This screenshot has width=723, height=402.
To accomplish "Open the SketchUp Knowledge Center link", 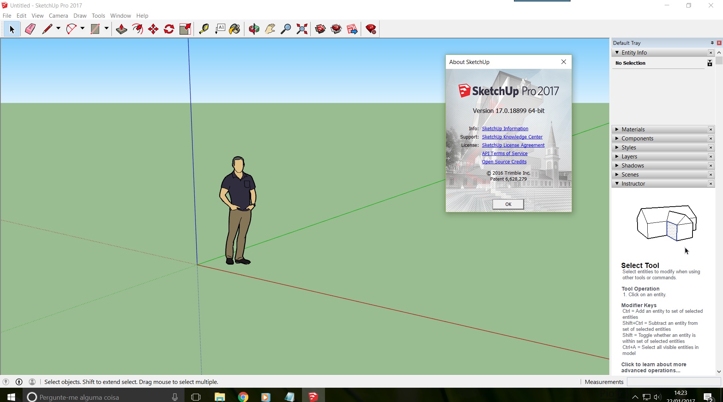I will click(512, 137).
